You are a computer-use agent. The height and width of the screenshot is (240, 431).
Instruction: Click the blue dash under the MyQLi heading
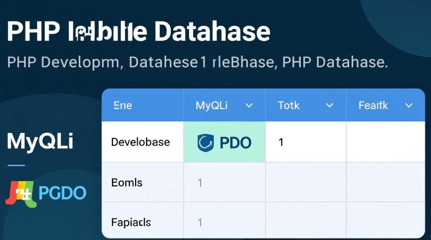[x=16, y=165]
